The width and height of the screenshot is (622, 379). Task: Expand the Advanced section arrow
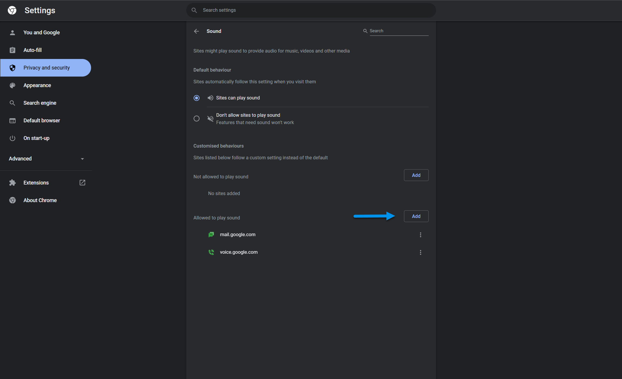point(82,159)
